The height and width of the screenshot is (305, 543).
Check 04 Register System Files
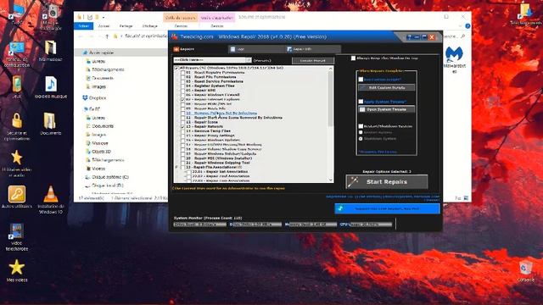[182, 86]
